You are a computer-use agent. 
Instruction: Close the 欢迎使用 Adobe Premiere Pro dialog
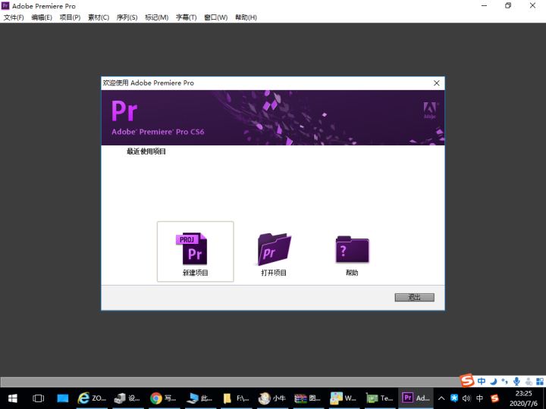tap(436, 83)
